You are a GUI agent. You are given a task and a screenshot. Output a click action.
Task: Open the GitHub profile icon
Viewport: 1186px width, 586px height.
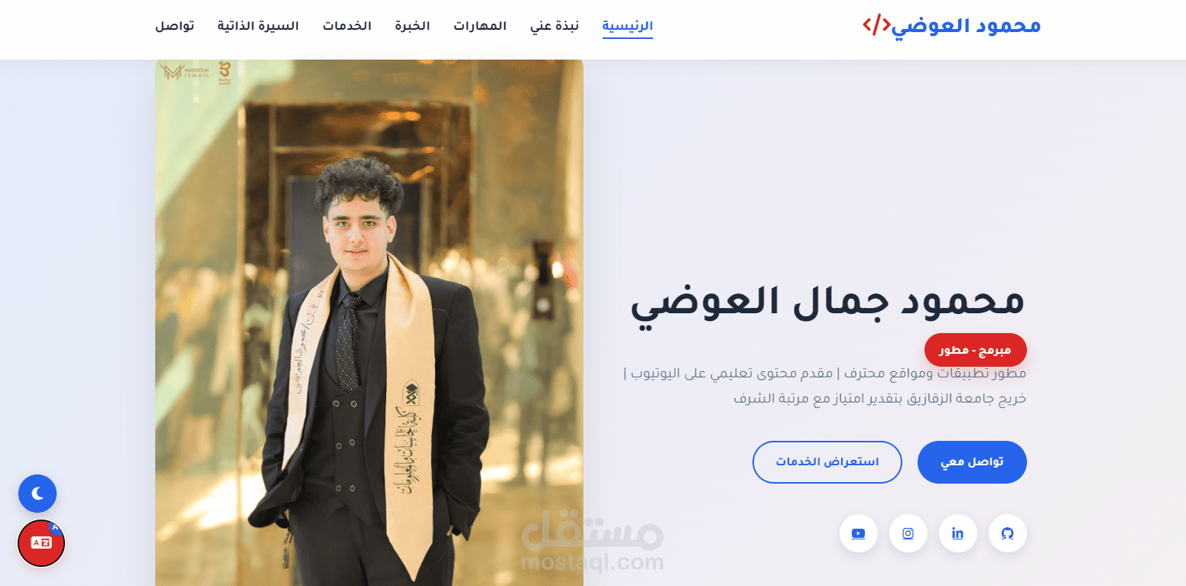(x=1008, y=533)
